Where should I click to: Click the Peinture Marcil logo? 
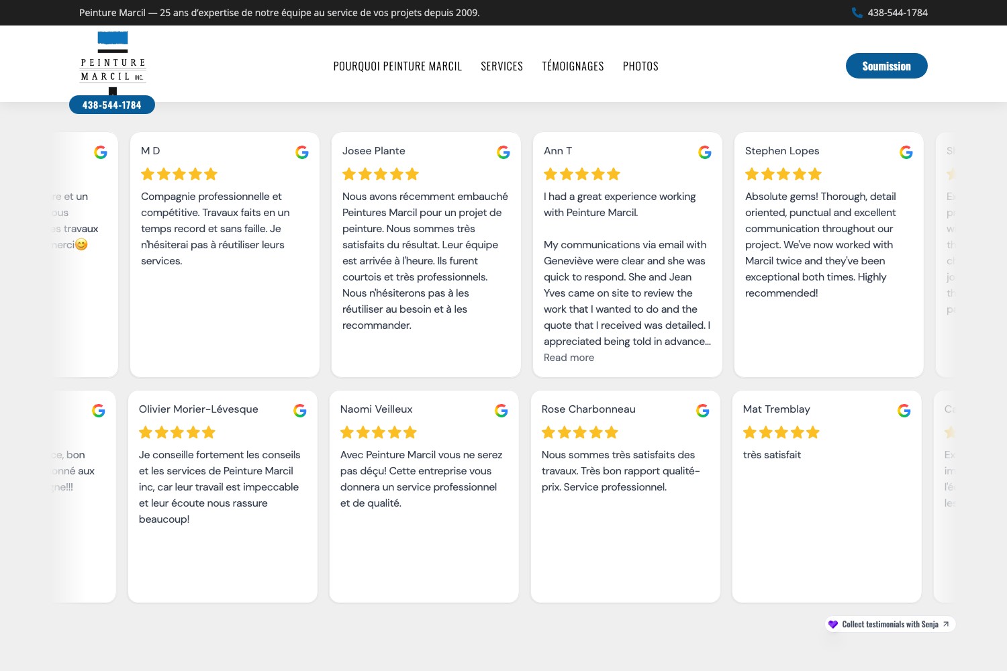[x=113, y=64]
